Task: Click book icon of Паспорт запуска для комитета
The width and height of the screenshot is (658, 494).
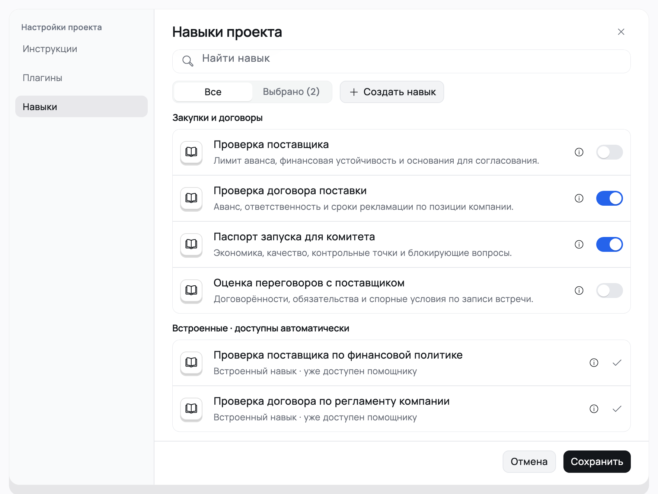Action: pos(191,244)
